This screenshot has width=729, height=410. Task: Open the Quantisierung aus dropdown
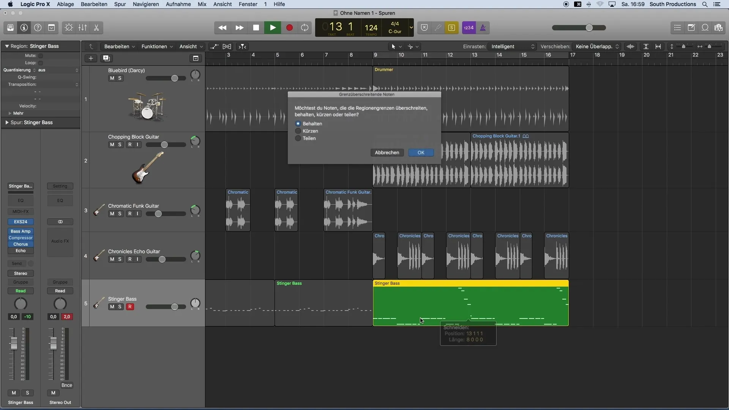(x=58, y=70)
